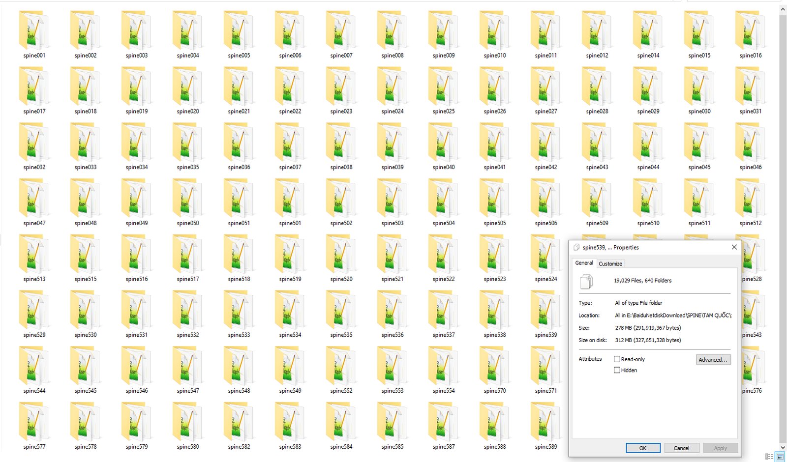Click the spine016 folder icon
Screen dimensions: 787x462
[750, 31]
